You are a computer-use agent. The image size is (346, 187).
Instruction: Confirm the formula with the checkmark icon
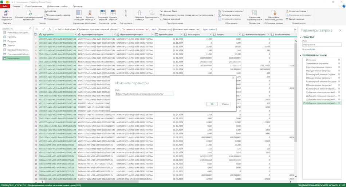(x=43, y=29)
